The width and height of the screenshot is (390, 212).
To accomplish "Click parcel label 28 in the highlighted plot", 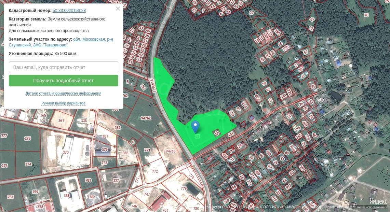I will coord(197,136).
